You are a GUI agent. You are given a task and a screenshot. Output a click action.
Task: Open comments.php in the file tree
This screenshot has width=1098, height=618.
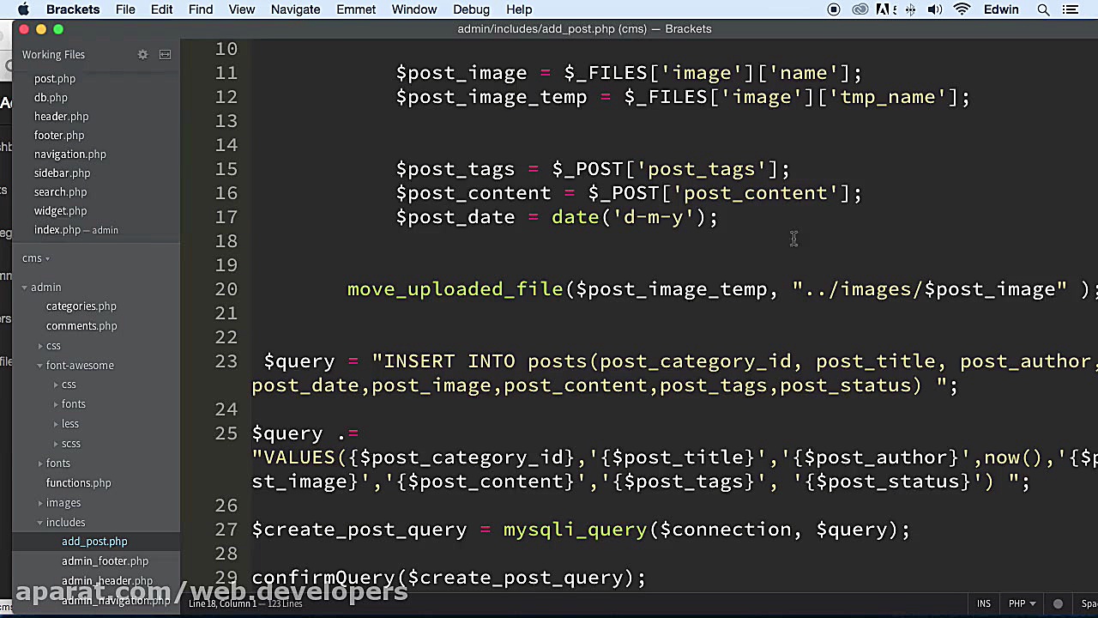pos(81,326)
